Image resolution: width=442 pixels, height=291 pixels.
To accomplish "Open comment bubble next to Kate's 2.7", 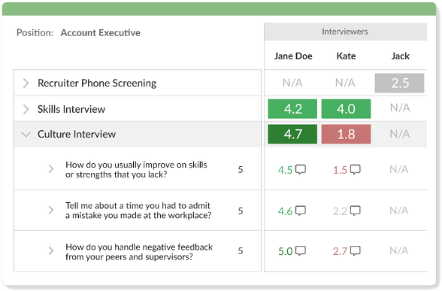I will [x=355, y=250].
